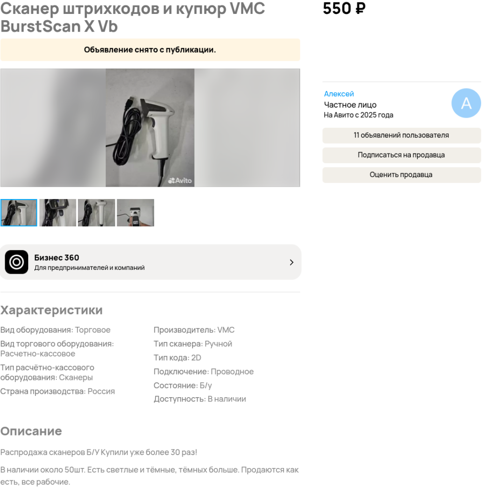Click the seller avatar with letter A

point(466,103)
